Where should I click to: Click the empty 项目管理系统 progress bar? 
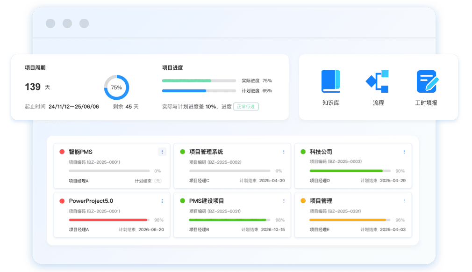point(229,171)
